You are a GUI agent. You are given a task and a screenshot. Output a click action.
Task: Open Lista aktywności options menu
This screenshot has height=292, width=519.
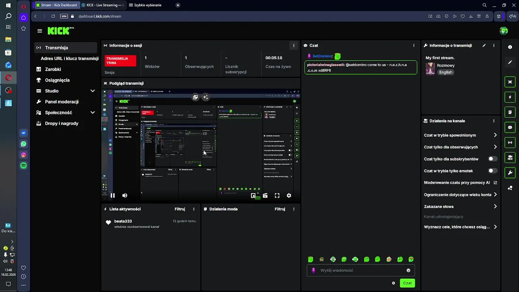[194, 209]
